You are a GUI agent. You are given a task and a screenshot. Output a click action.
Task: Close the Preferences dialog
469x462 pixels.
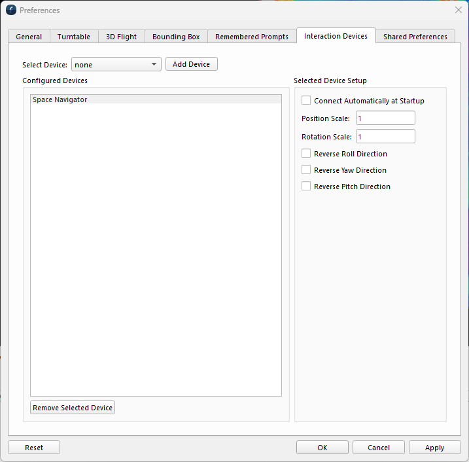tap(459, 10)
